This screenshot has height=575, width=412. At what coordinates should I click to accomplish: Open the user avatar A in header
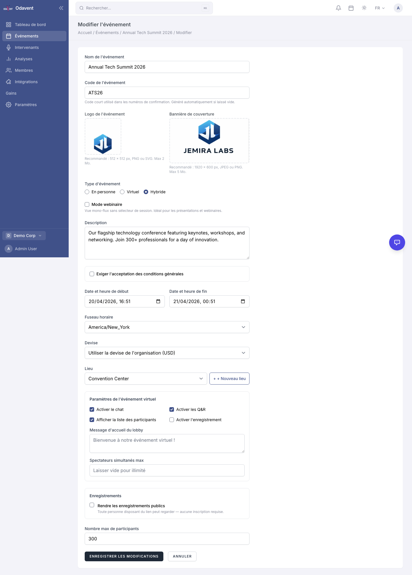(x=398, y=8)
